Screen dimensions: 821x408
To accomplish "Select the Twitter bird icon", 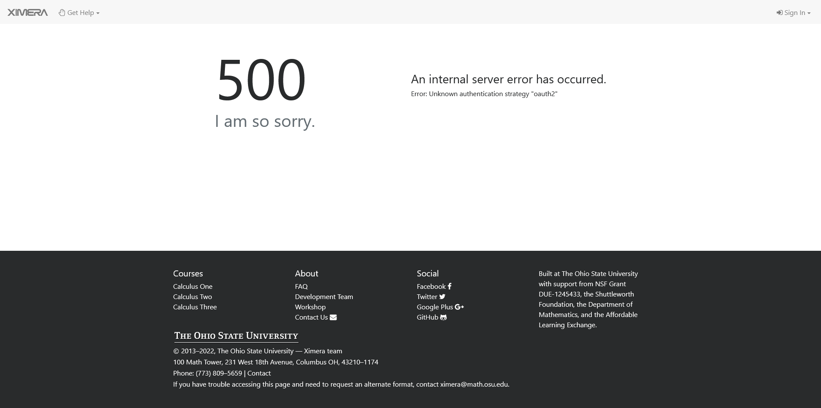I will (442, 296).
